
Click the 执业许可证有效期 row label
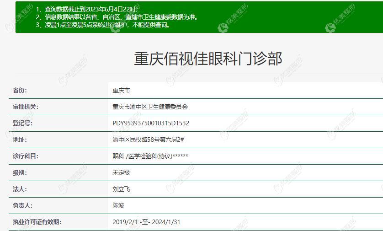(37, 222)
